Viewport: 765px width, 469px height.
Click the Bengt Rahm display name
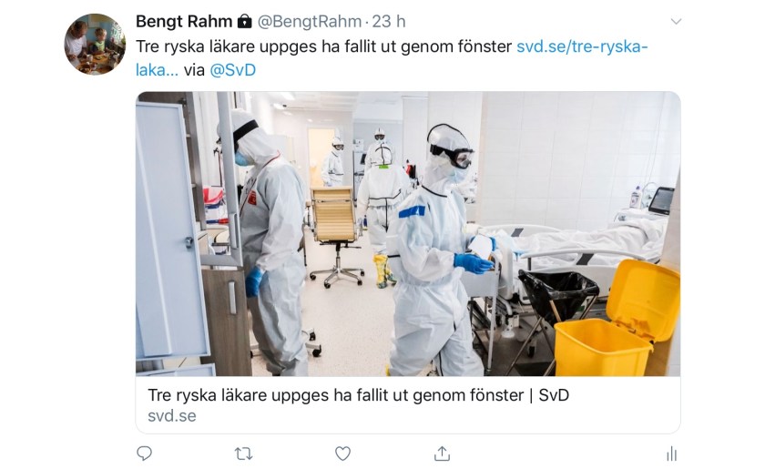click(x=184, y=22)
